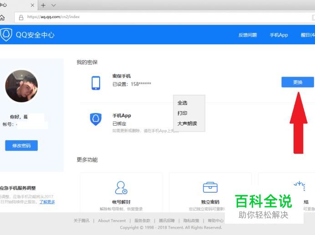Open 反馈问题 in the header

coord(248,35)
